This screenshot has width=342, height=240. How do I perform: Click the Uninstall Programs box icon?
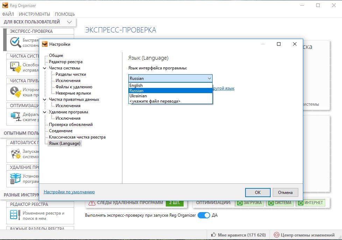[x=15, y=178]
